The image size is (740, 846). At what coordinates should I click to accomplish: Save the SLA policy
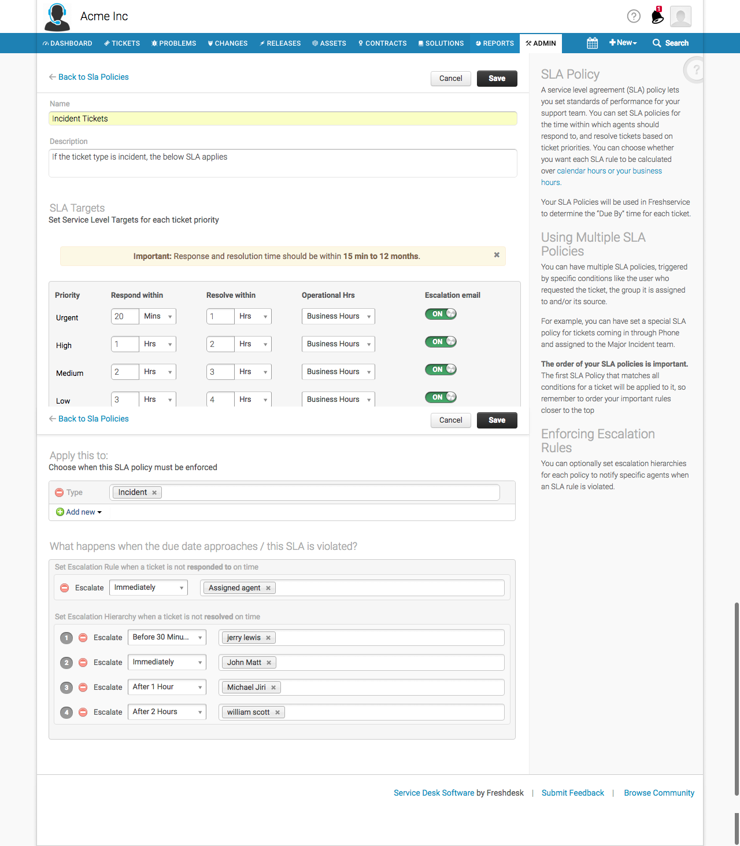click(x=497, y=78)
